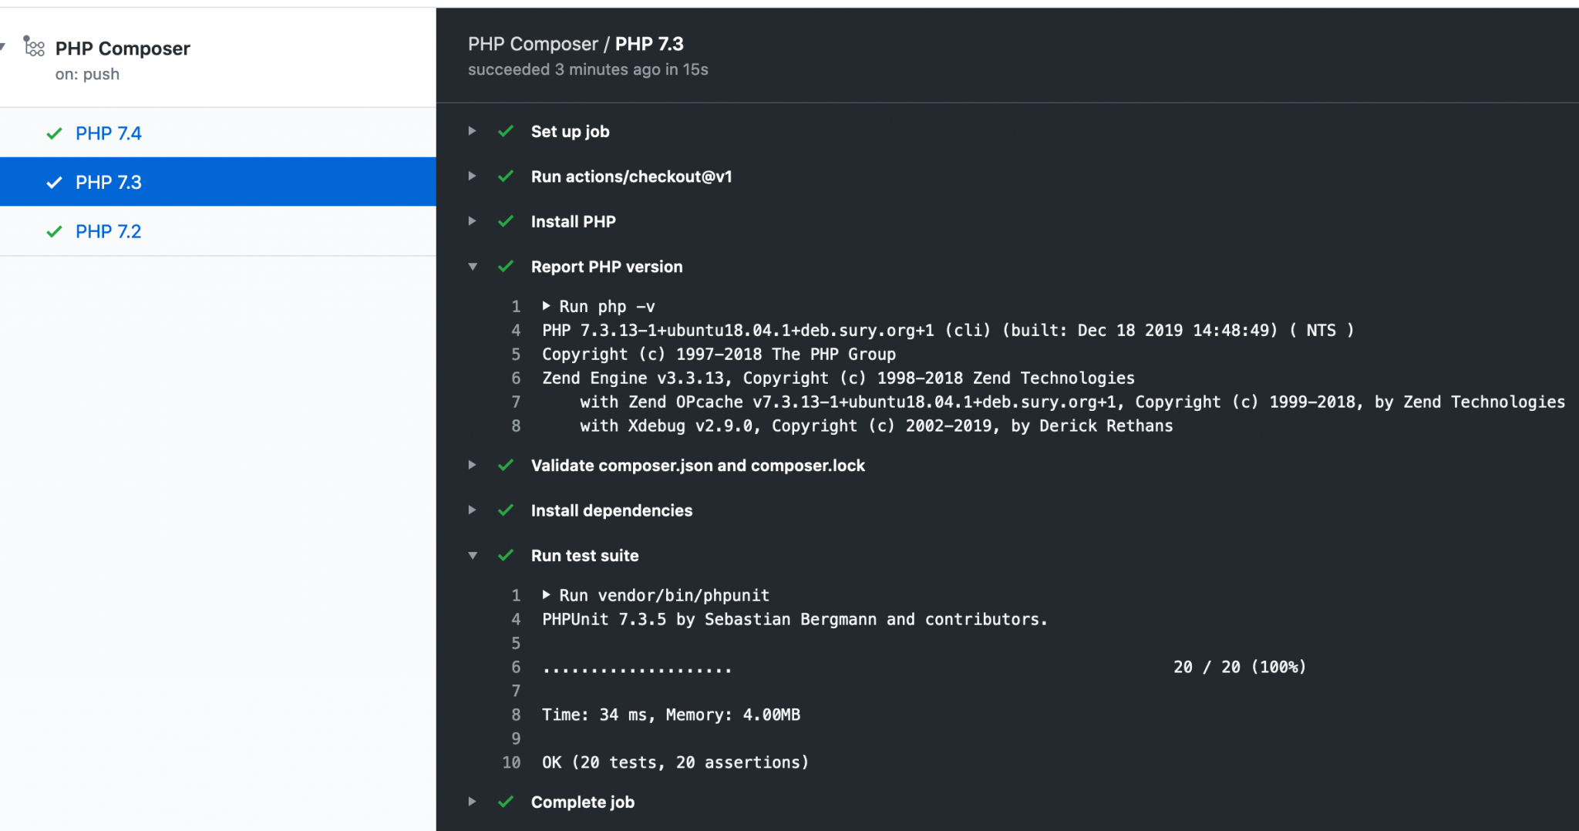Click the PHP Composer workflow title in sidebar
The height and width of the screenshot is (831, 1579).
(123, 48)
